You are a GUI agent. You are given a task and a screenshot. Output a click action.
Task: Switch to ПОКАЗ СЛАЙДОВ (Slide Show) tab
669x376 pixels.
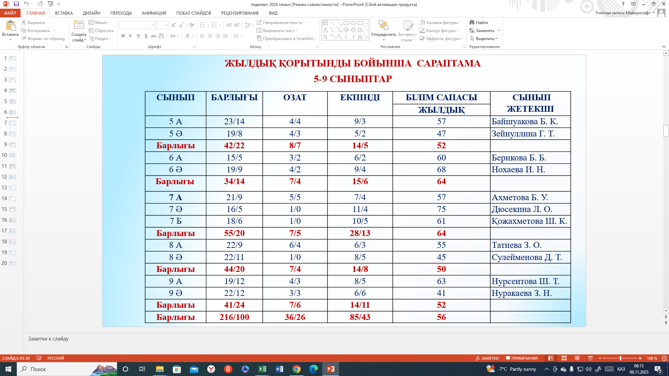pyautogui.click(x=193, y=13)
